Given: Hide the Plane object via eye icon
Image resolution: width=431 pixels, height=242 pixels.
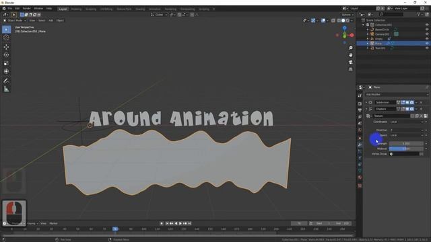Looking at the screenshot, I should click(427, 43).
